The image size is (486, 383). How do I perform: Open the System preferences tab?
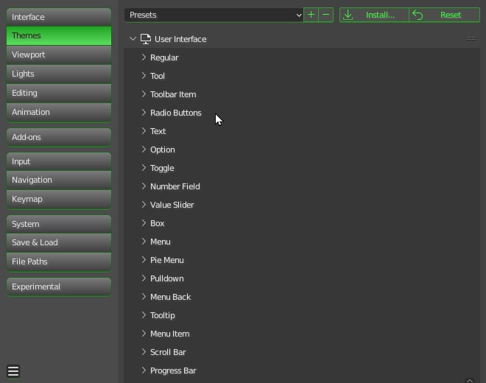point(59,224)
